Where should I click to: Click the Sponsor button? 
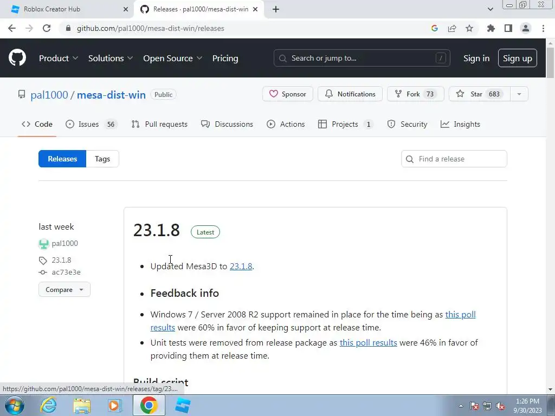(x=287, y=94)
